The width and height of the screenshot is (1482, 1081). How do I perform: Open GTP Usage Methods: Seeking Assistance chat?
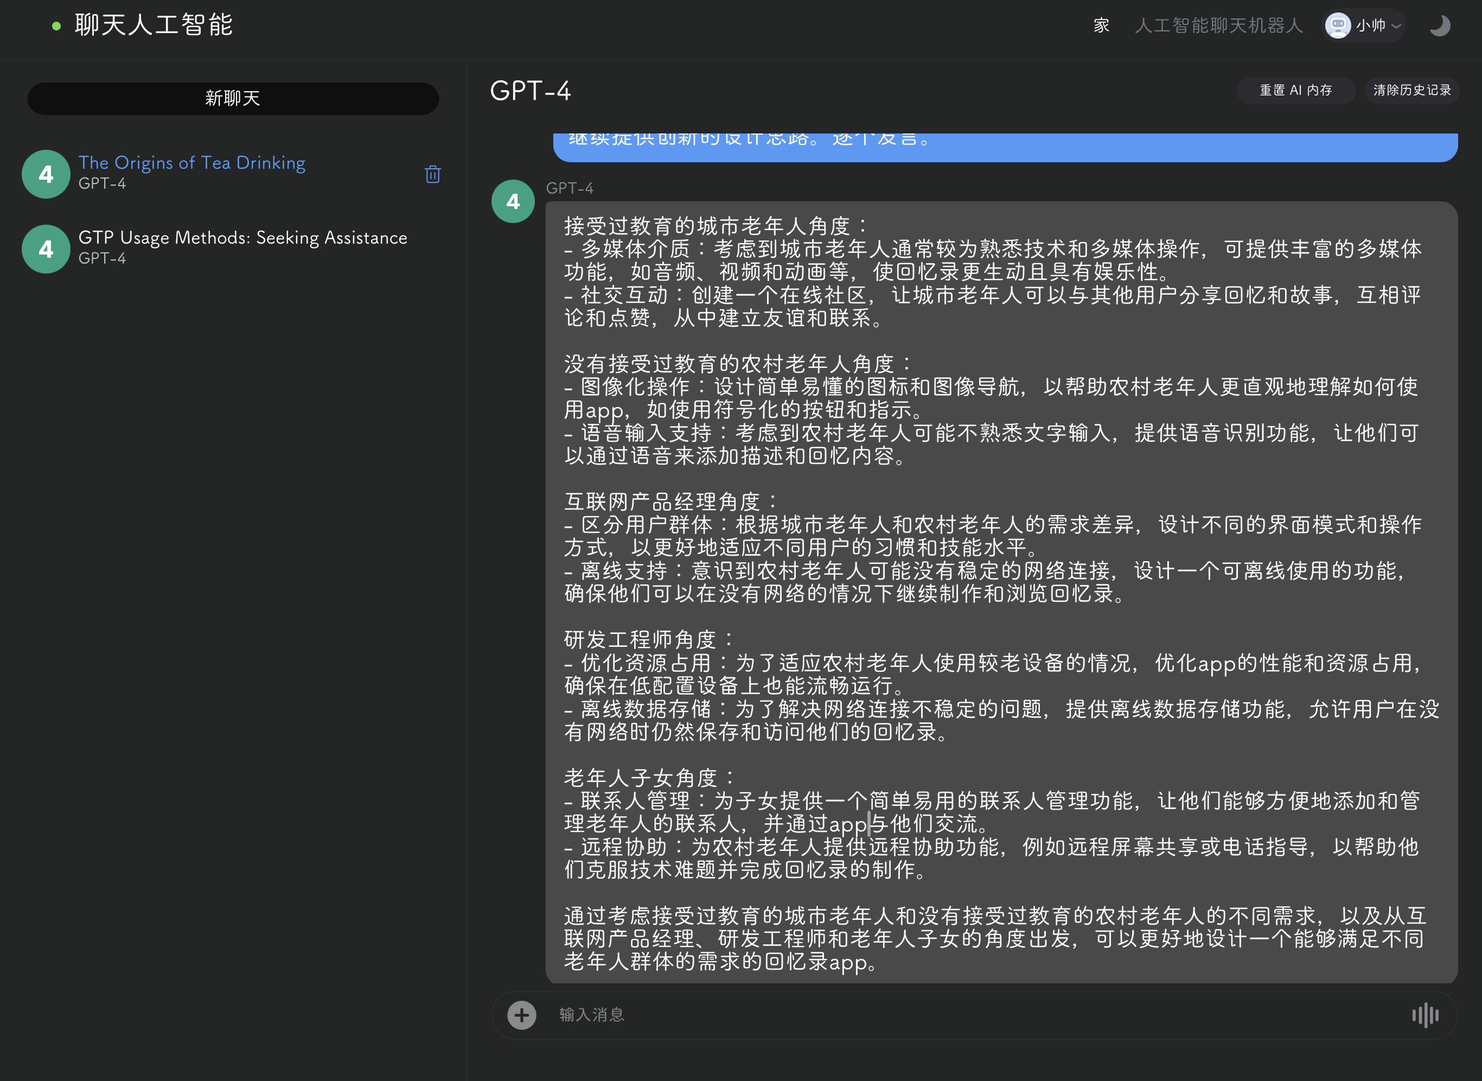pyautogui.click(x=242, y=238)
